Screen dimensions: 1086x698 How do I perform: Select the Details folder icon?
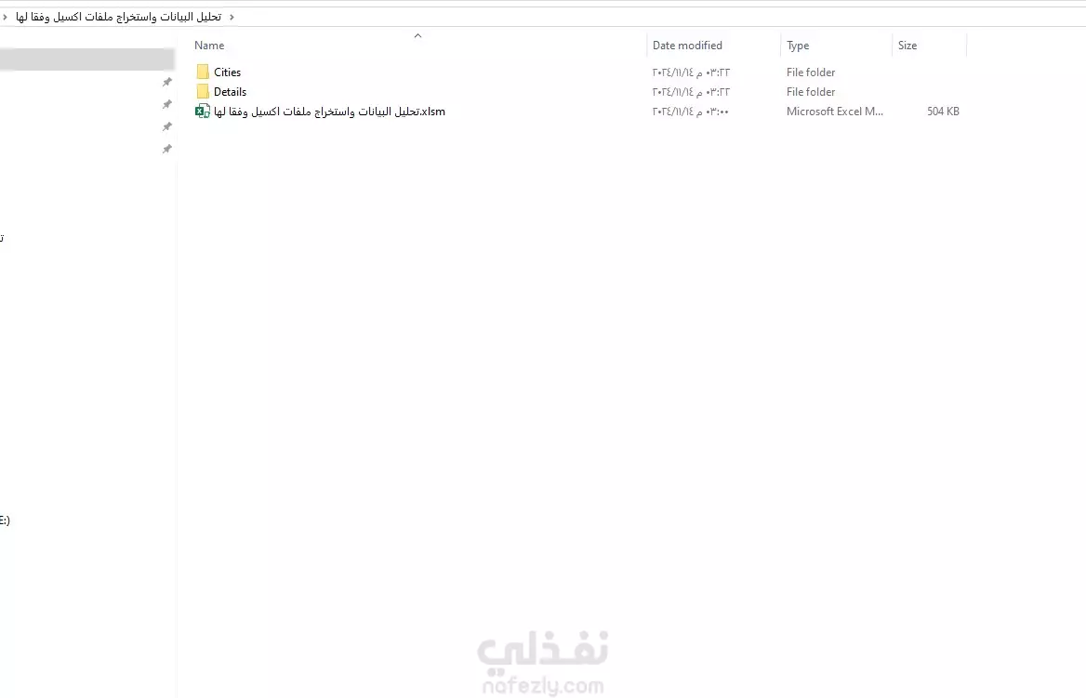click(x=203, y=91)
